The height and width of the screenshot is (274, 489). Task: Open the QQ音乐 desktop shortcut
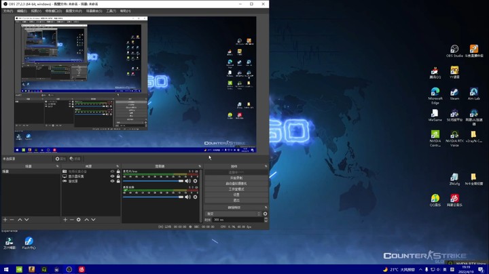(435, 200)
